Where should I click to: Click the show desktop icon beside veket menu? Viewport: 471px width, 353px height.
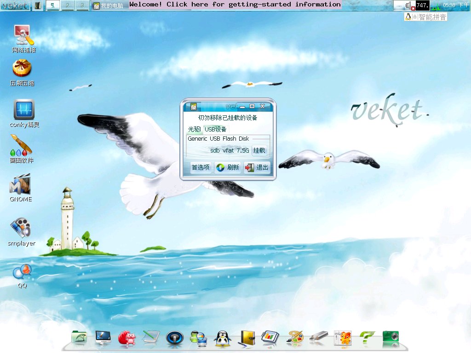coord(38,6)
